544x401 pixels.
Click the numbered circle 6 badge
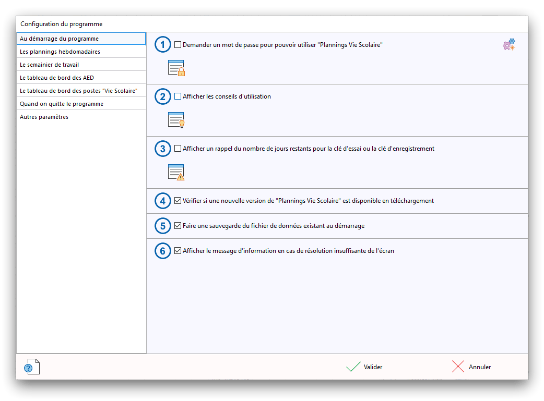[163, 251]
